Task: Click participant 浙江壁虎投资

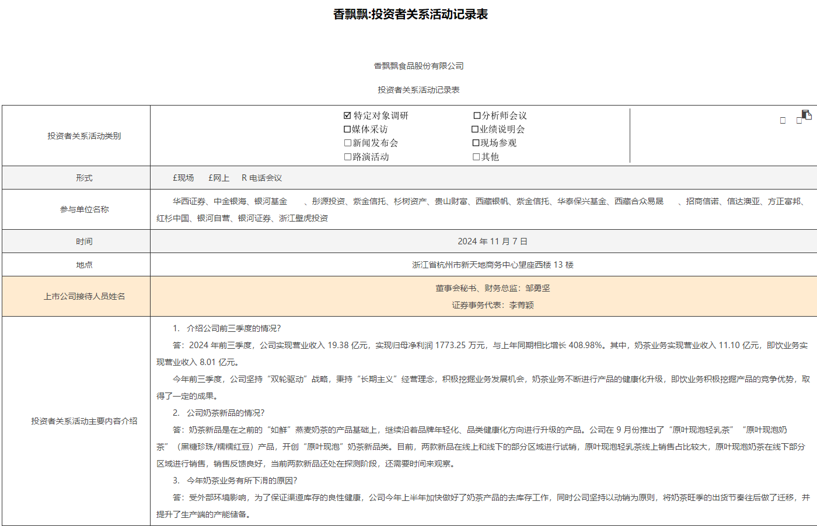Action: pyautogui.click(x=303, y=218)
